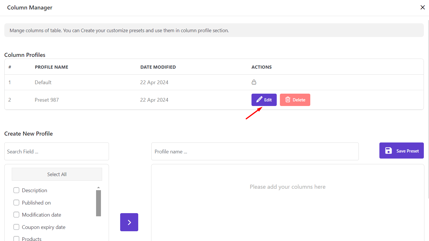Check the Modification date option
This screenshot has width=429, height=241.
(17, 215)
